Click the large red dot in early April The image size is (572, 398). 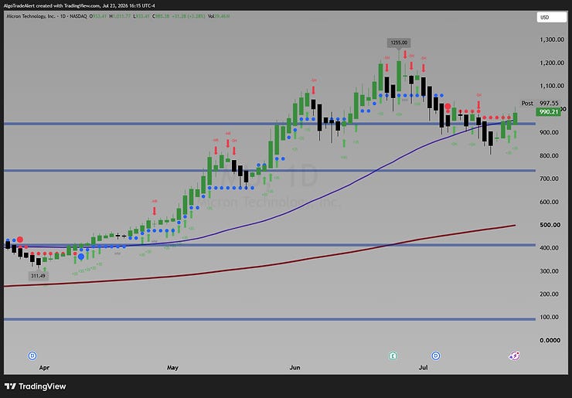point(20,240)
